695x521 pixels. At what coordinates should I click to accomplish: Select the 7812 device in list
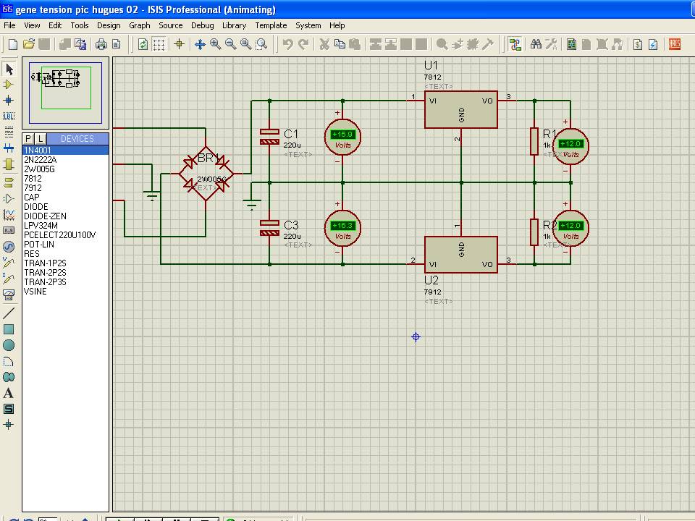click(33, 179)
